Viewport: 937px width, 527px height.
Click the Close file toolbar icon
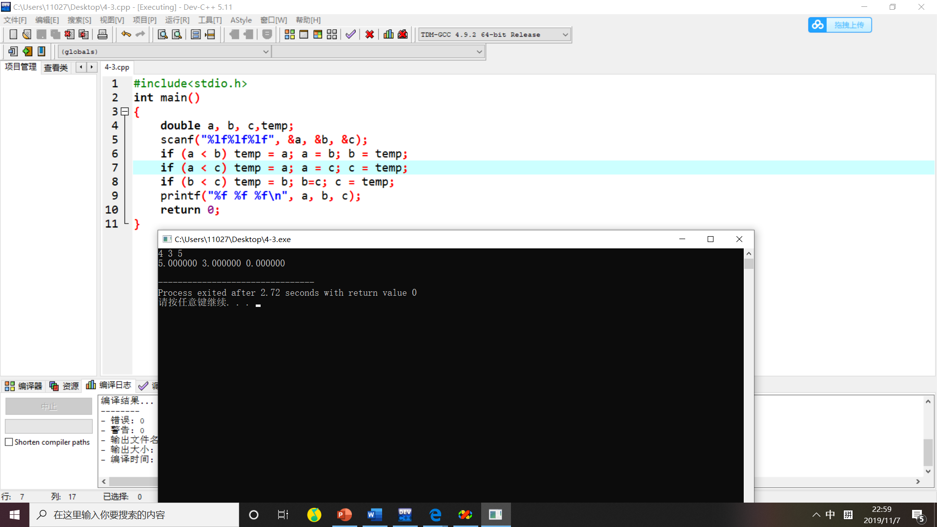click(69, 34)
